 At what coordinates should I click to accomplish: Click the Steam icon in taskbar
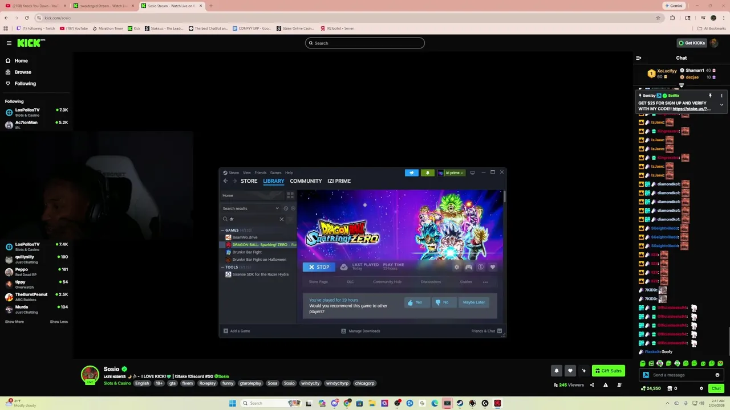[x=460, y=403]
